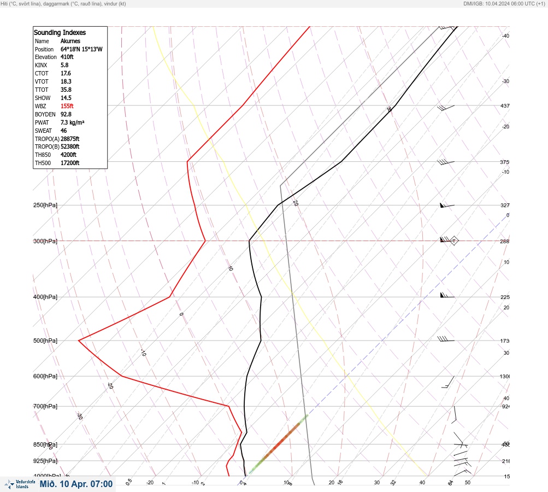Select the TROPO(A) value 28875ft
This screenshot has height=492, width=548.
(70, 139)
